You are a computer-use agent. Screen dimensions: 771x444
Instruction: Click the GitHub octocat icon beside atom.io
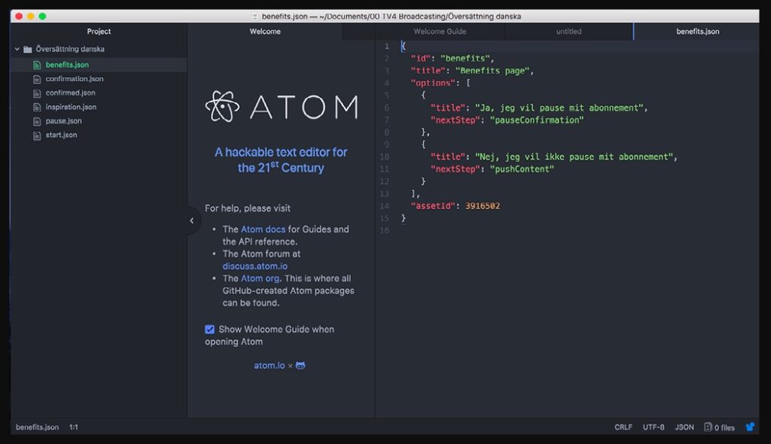(300, 365)
